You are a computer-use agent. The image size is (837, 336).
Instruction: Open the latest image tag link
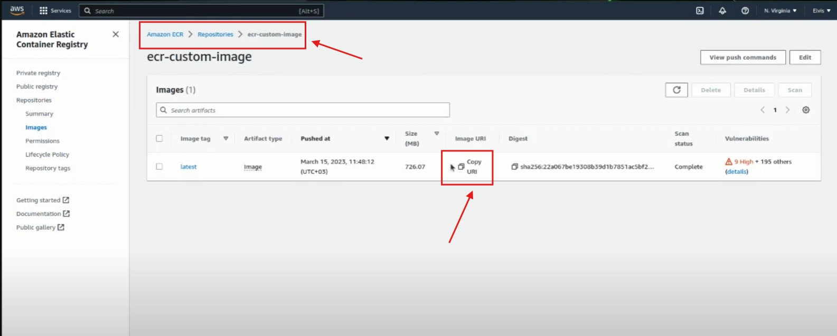pyautogui.click(x=188, y=167)
